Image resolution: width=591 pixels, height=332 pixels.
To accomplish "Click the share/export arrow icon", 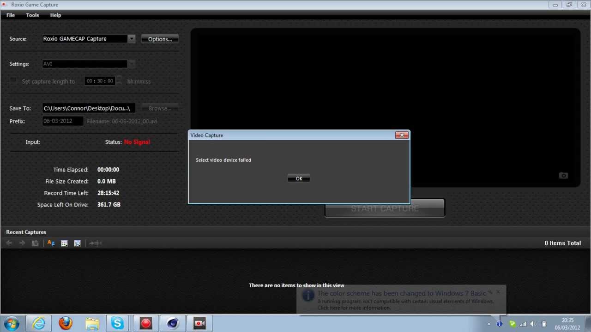I will coord(95,243).
